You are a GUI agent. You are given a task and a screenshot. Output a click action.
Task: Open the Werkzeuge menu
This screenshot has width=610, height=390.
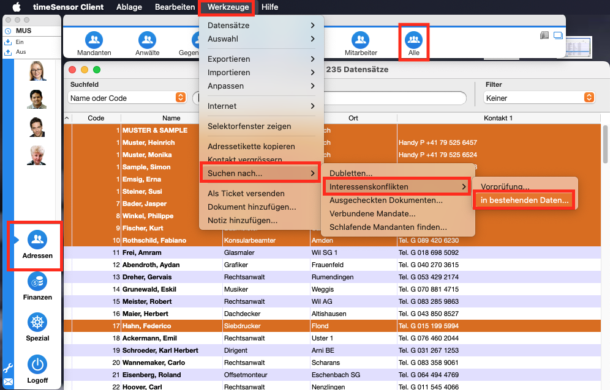coord(228,7)
